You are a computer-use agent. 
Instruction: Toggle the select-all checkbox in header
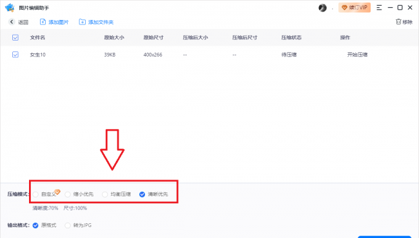pyautogui.click(x=15, y=37)
